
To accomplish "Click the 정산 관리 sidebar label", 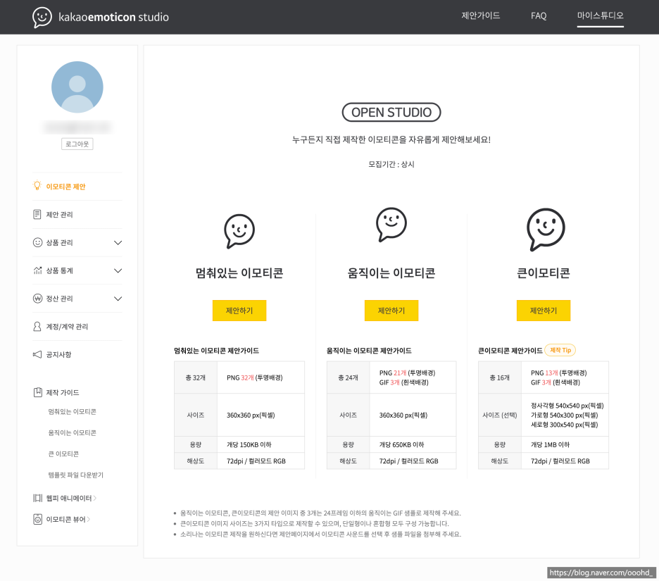I will 59,299.
